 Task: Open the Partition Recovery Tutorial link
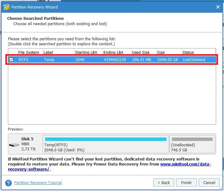click(x=38, y=183)
